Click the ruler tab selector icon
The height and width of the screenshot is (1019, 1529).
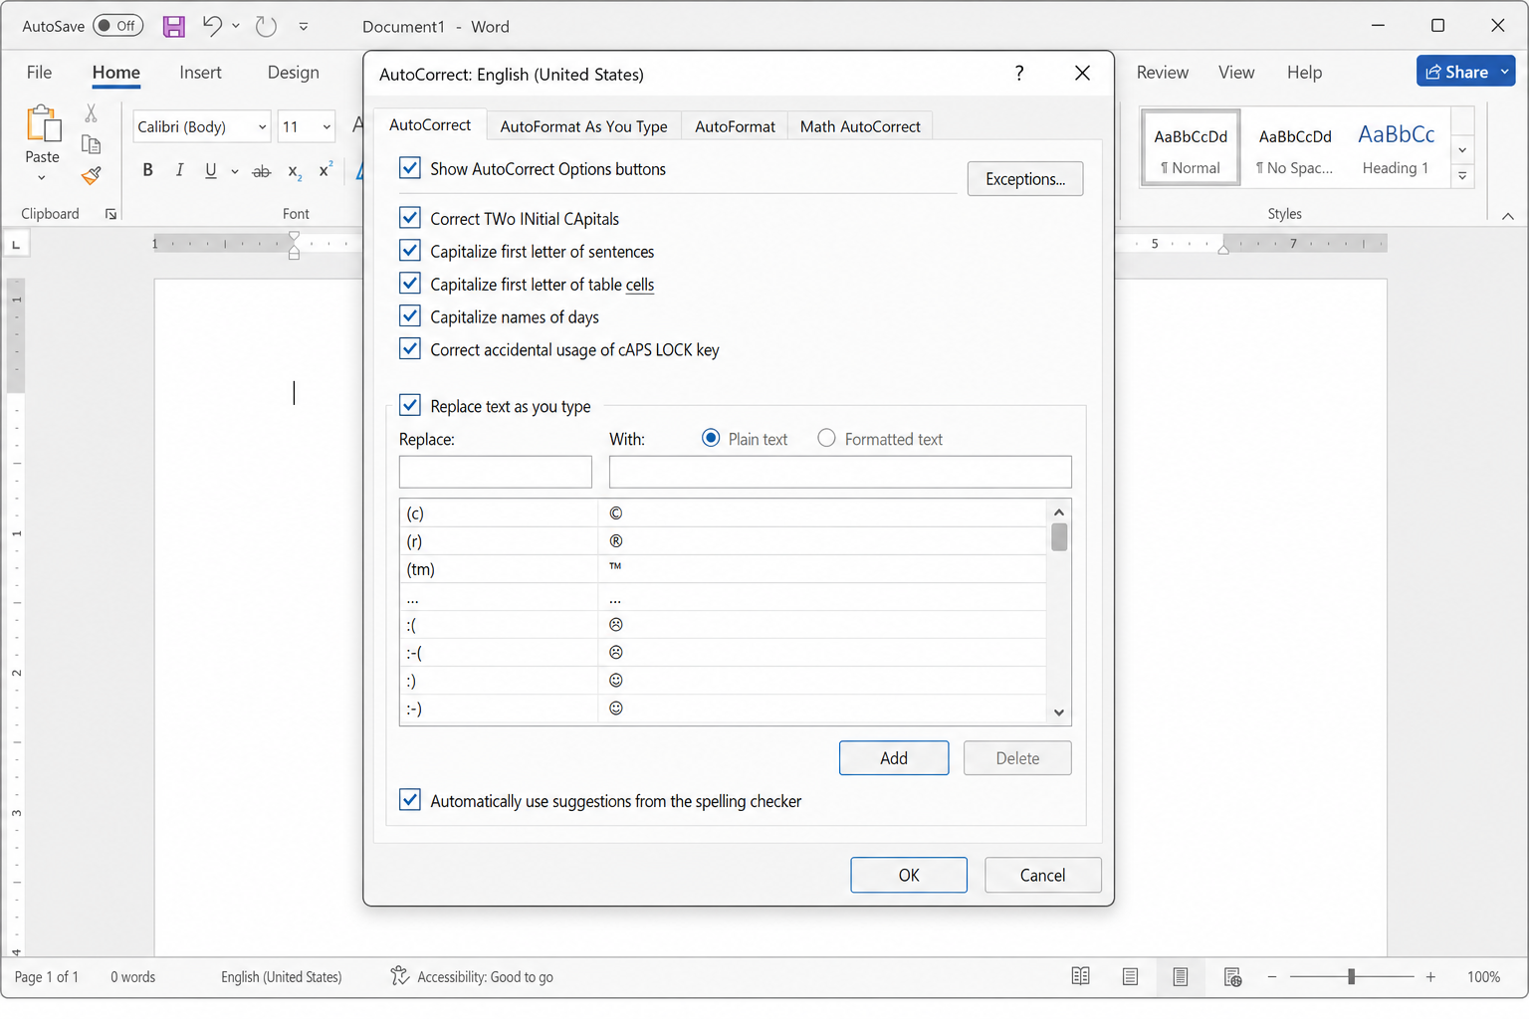(16, 244)
